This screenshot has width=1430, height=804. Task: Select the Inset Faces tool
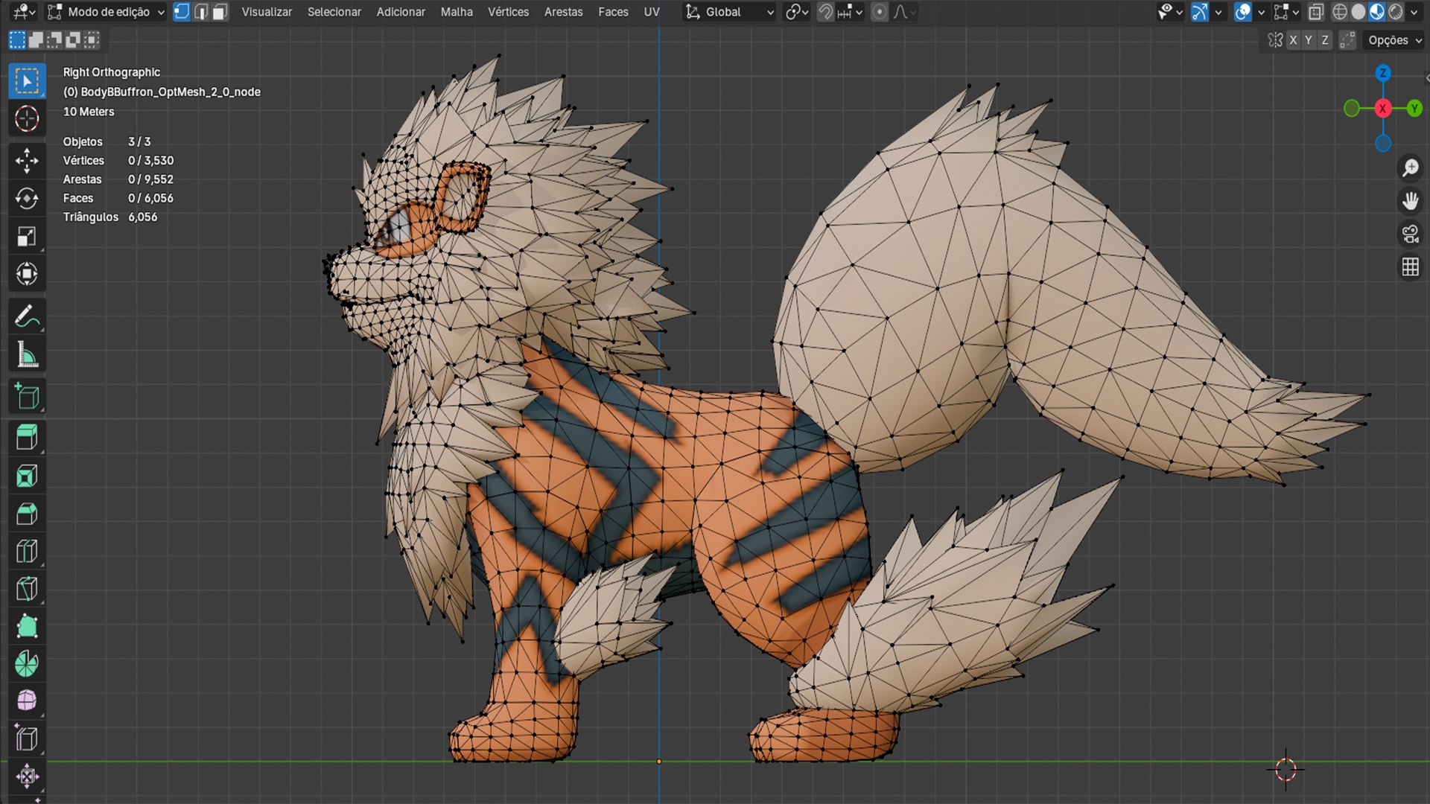point(27,476)
